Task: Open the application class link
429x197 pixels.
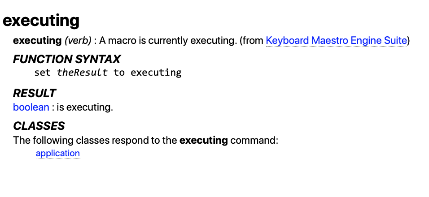Action: click(x=58, y=153)
